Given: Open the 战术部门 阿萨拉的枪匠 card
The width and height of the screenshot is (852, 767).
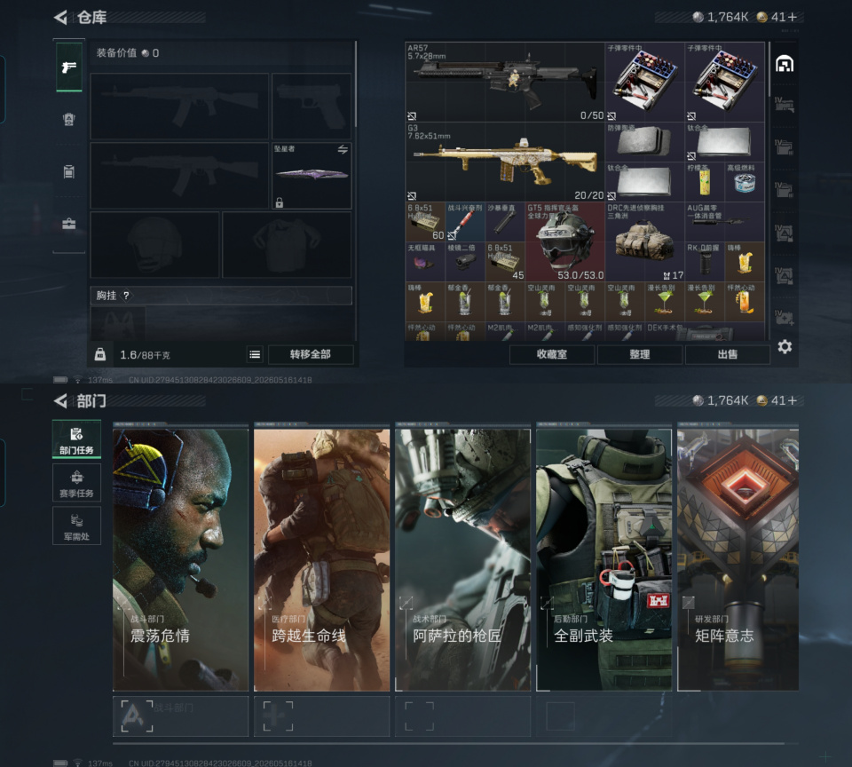Looking at the screenshot, I should 463,559.
